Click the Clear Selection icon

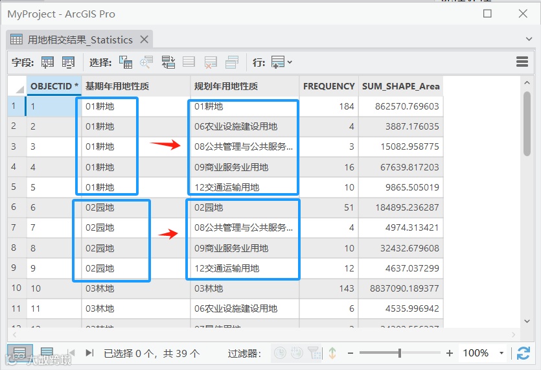click(x=189, y=62)
